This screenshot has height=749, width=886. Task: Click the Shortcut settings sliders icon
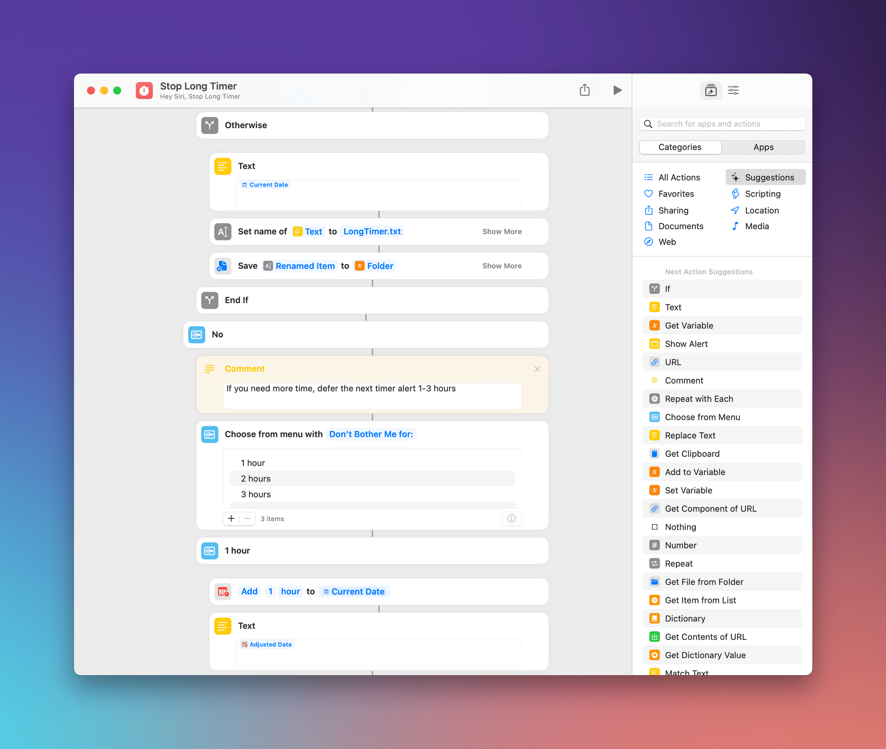pos(733,90)
